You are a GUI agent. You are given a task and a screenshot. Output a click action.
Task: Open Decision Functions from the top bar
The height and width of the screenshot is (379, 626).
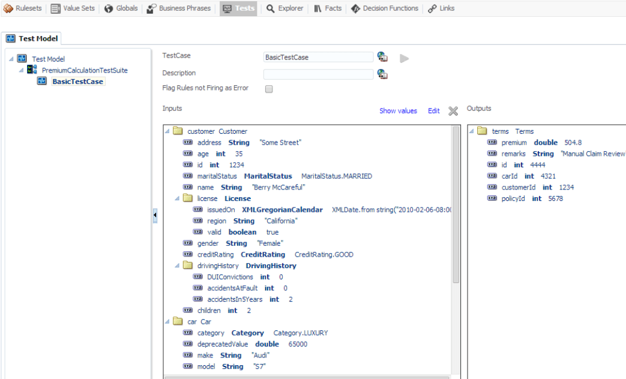pos(385,8)
